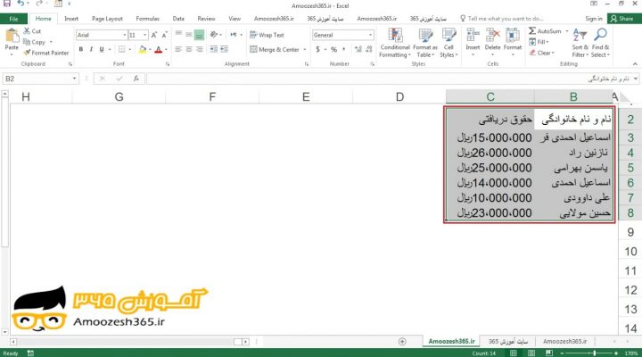This screenshot has width=642, height=357.
Task: Switch to the Insert ribbon tab
Action: click(x=71, y=19)
